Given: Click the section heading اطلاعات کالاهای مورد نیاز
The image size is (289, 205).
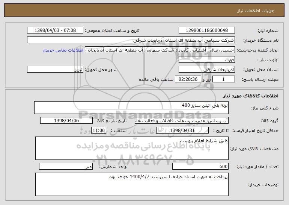Looking at the screenshot, I should (250, 96).
